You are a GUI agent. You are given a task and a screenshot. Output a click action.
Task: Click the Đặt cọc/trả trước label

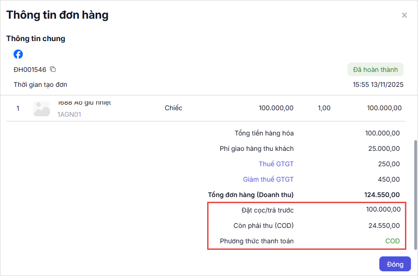point(267,210)
